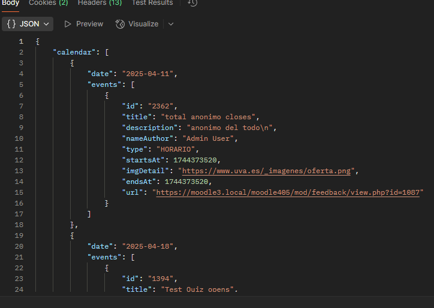
Task: Select the id value "1394"
Action: tap(161, 279)
